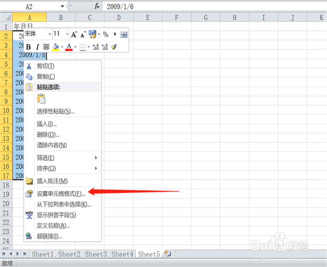327x267 pixels.
Task: Switch to Sheet4 tab
Action: pyautogui.click(x=122, y=254)
